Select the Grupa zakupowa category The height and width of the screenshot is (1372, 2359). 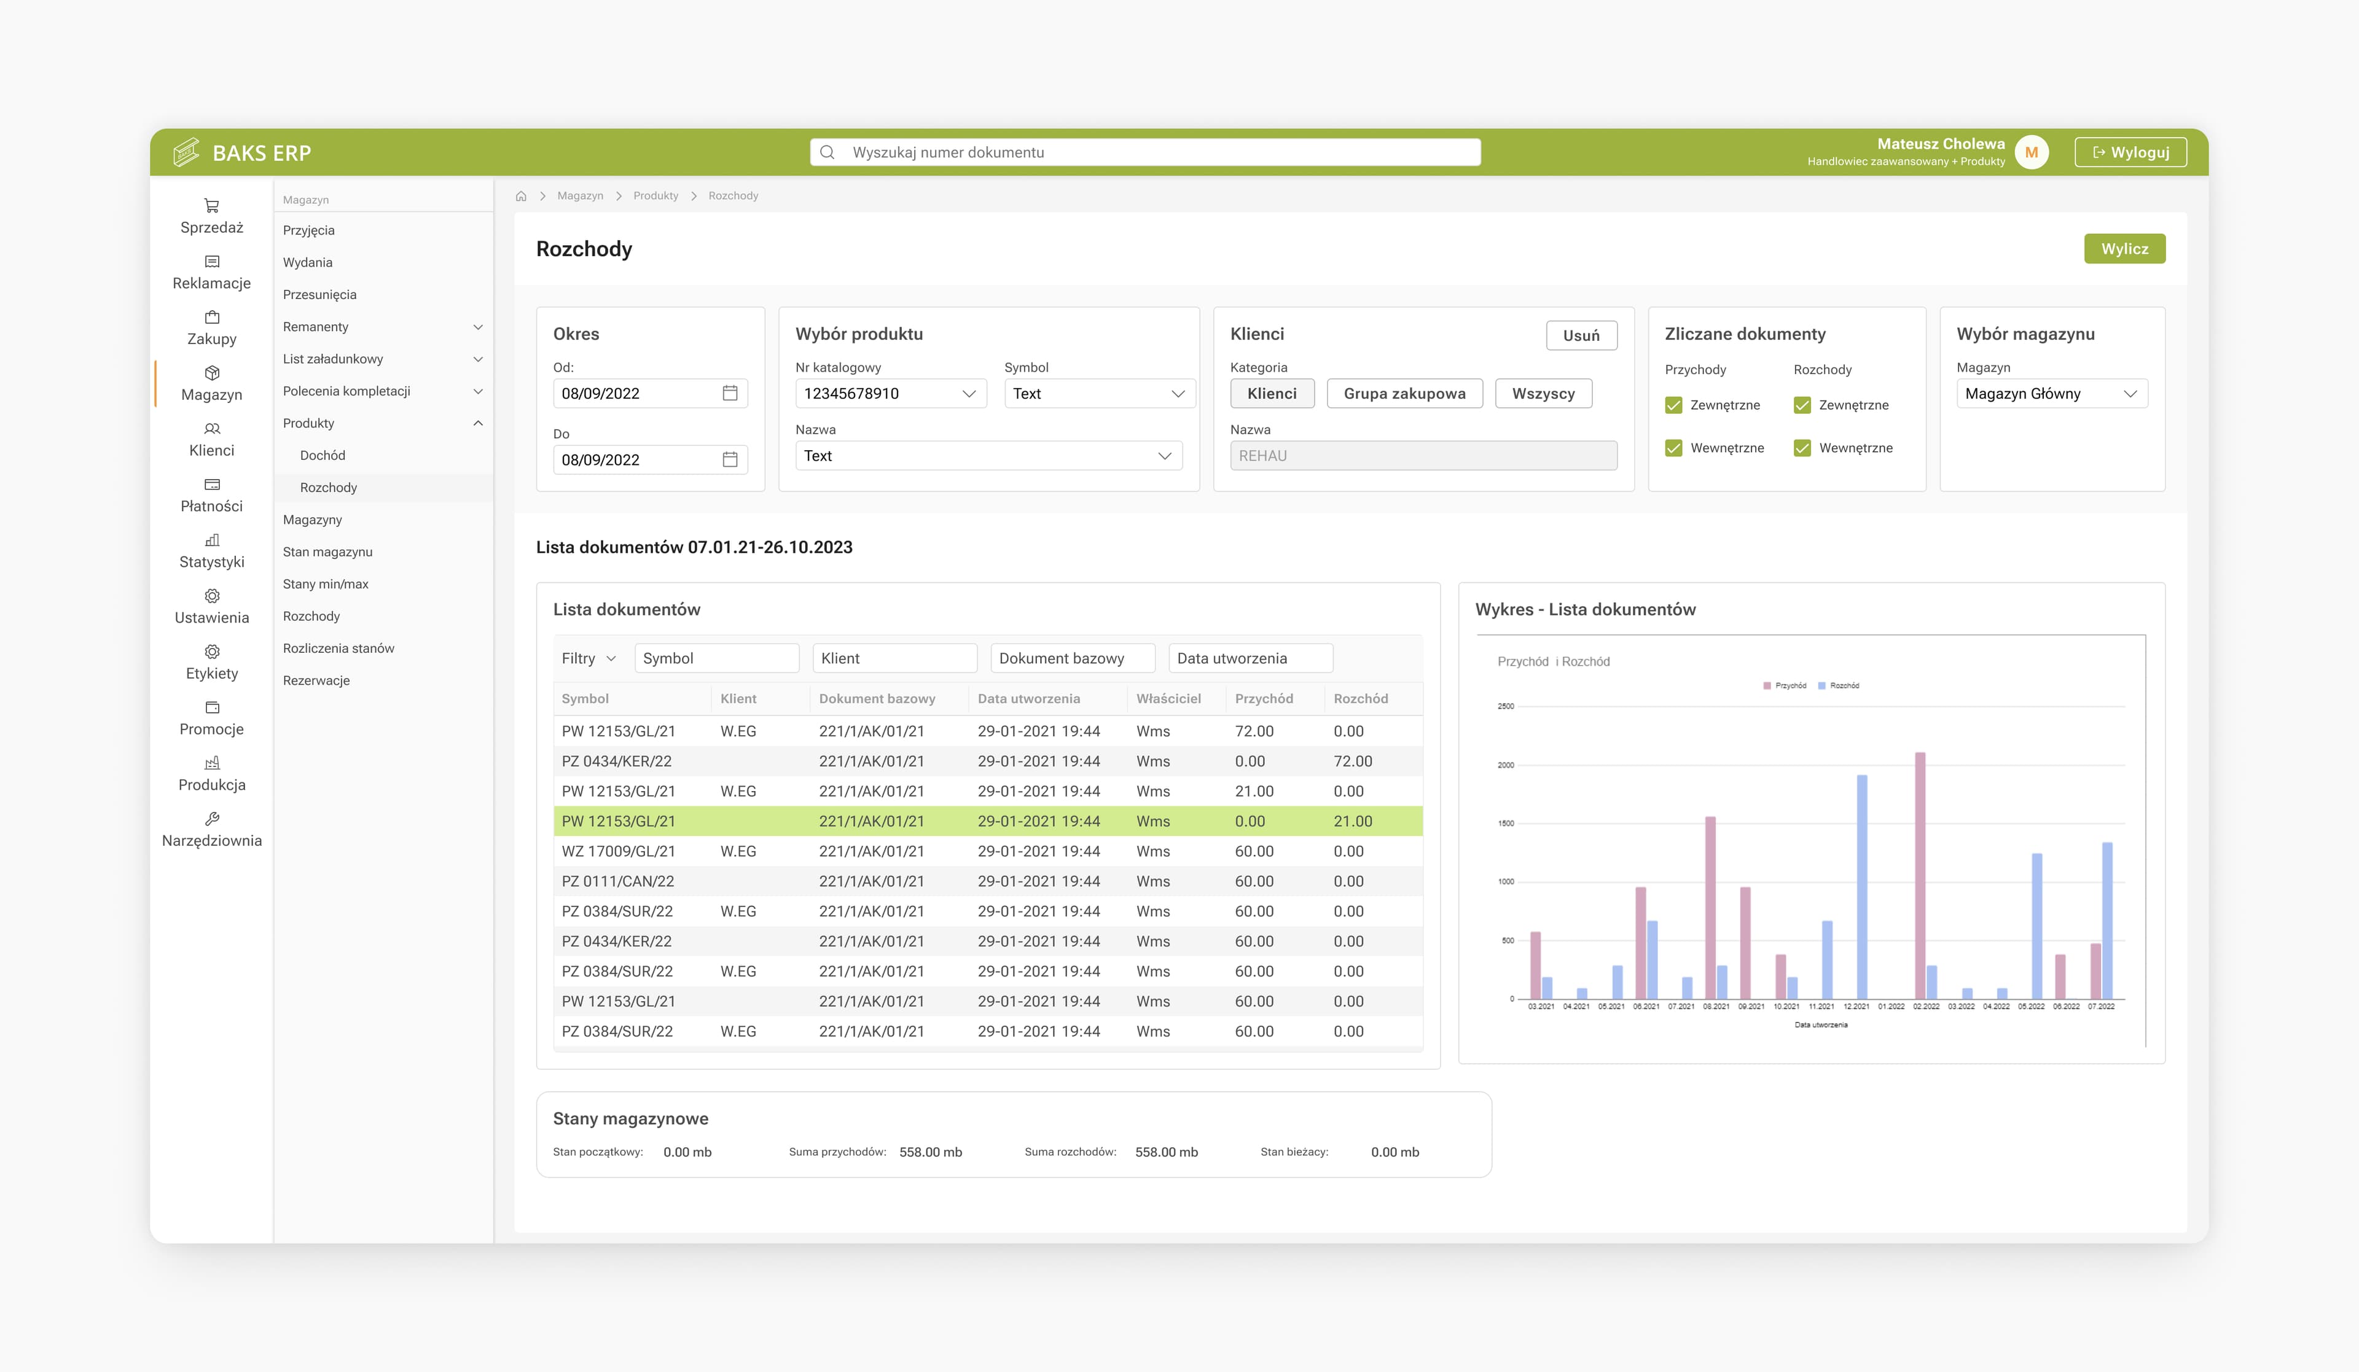click(1404, 393)
